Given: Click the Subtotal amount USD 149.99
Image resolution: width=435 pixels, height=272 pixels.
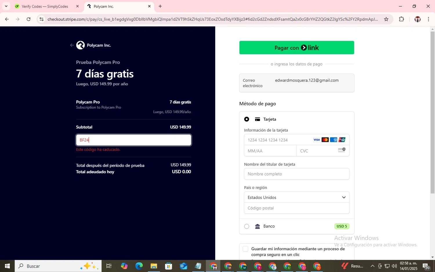Looking at the screenshot, I should click(x=180, y=127).
